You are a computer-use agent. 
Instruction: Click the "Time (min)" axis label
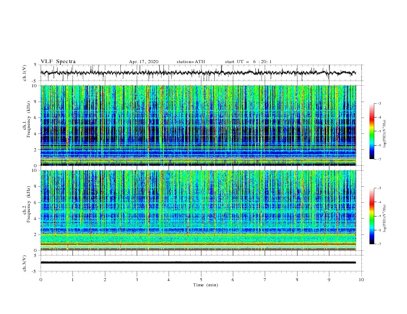206,285
